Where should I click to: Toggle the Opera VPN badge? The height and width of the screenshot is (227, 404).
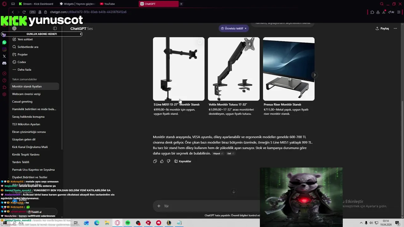click(33, 12)
